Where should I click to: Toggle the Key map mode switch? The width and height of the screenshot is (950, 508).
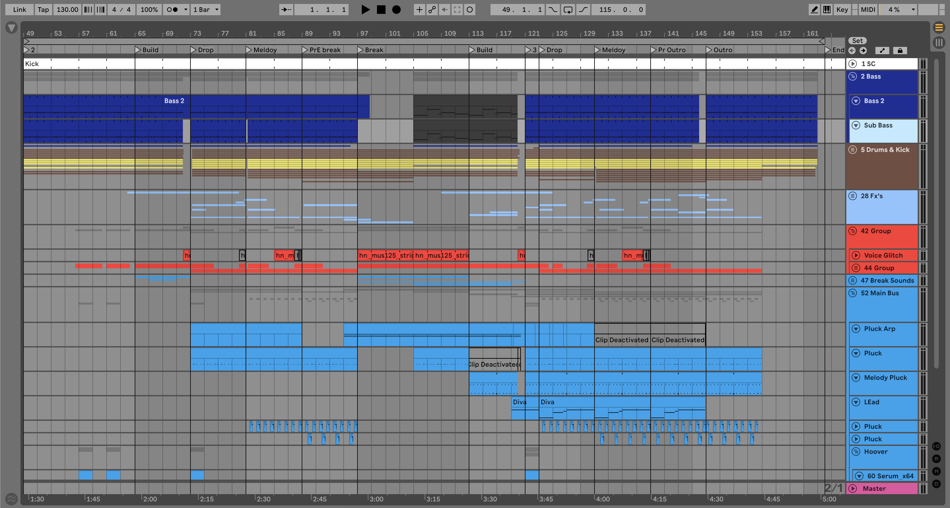pos(842,10)
